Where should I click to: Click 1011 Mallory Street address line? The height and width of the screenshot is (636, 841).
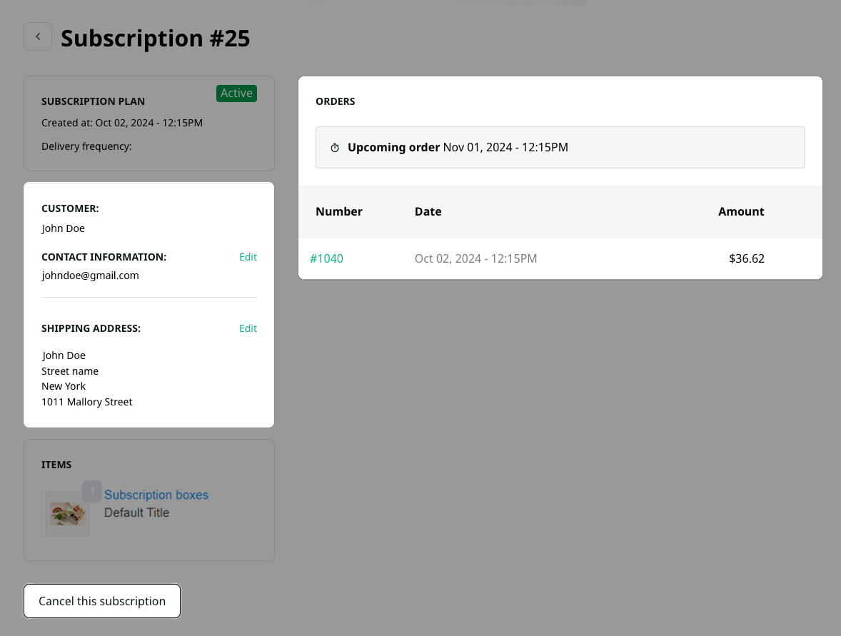click(x=87, y=402)
